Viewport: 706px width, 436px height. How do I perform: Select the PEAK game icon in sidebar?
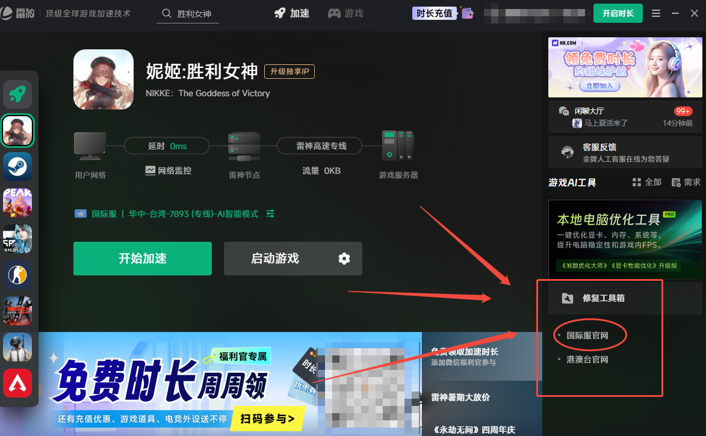point(17,203)
